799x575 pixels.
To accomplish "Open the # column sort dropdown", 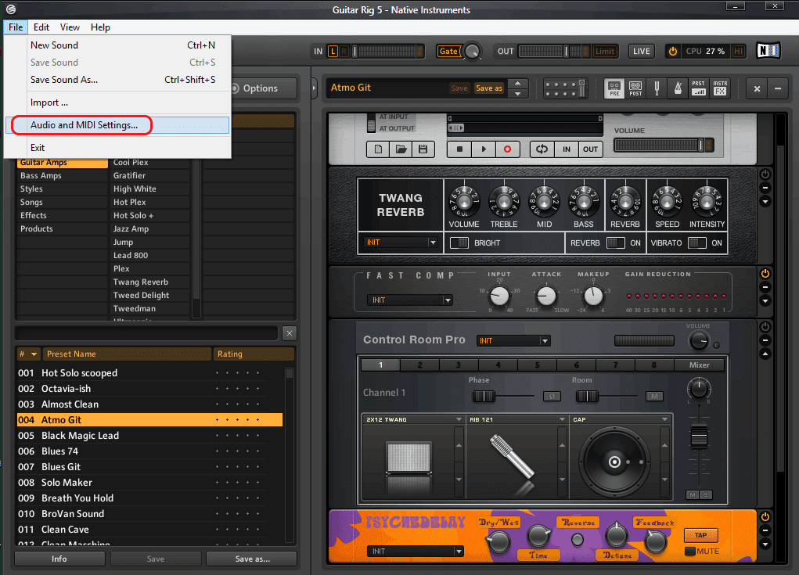I will (x=34, y=354).
